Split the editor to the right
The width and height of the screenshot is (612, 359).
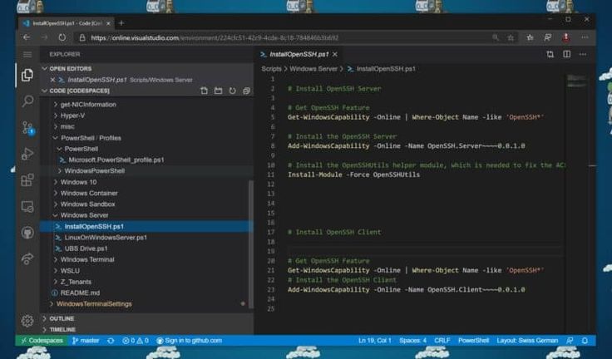tap(566, 54)
